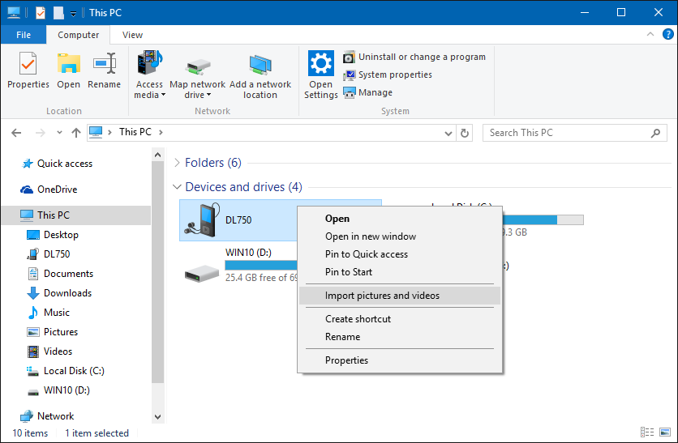Click the title bar Properties quick-access icon
The width and height of the screenshot is (678, 443).
(41, 12)
